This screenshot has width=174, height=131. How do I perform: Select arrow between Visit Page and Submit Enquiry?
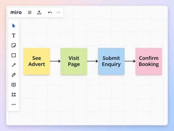pos(93,61)
